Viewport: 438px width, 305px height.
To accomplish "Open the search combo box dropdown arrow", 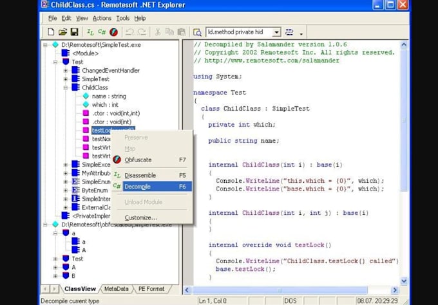I will click(276, 32).
